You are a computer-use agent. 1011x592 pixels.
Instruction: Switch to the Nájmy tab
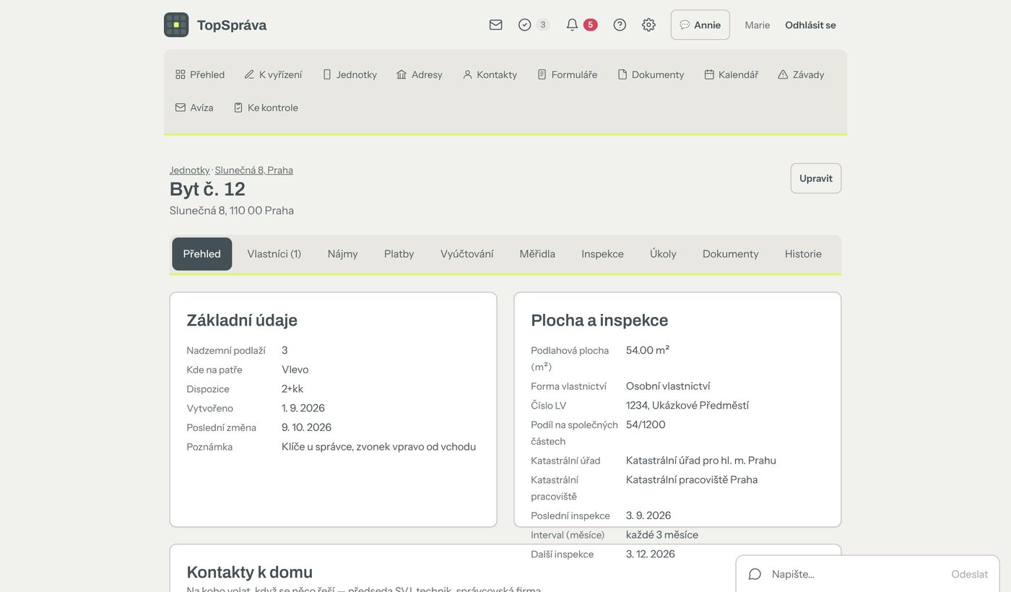(342, 254)
